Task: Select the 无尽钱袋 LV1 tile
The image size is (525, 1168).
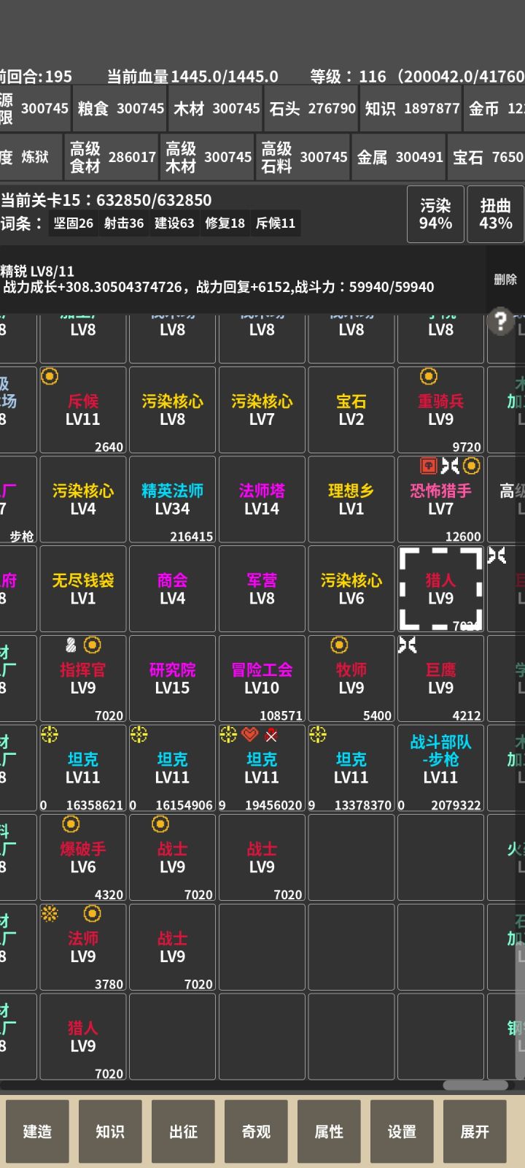Action: point(83,589)
